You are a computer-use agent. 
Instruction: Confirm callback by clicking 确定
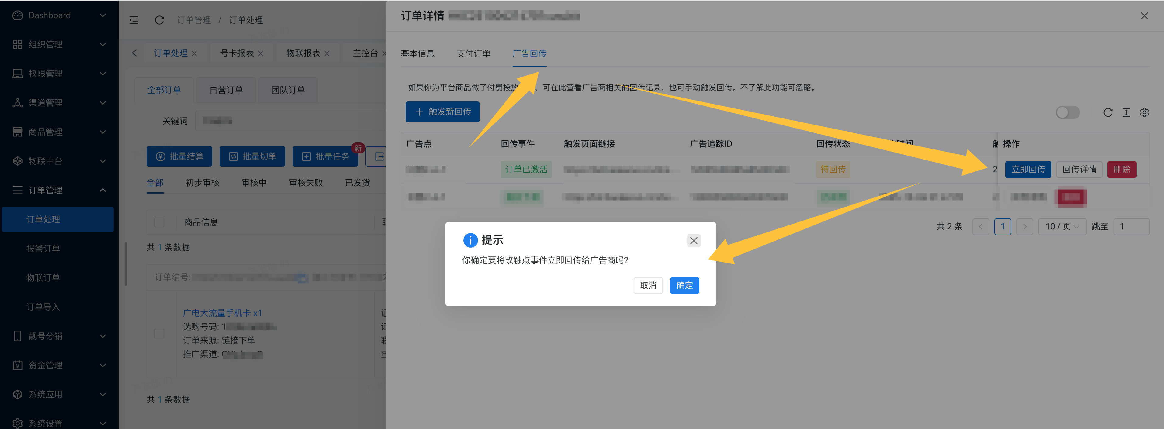click(684, 285)
